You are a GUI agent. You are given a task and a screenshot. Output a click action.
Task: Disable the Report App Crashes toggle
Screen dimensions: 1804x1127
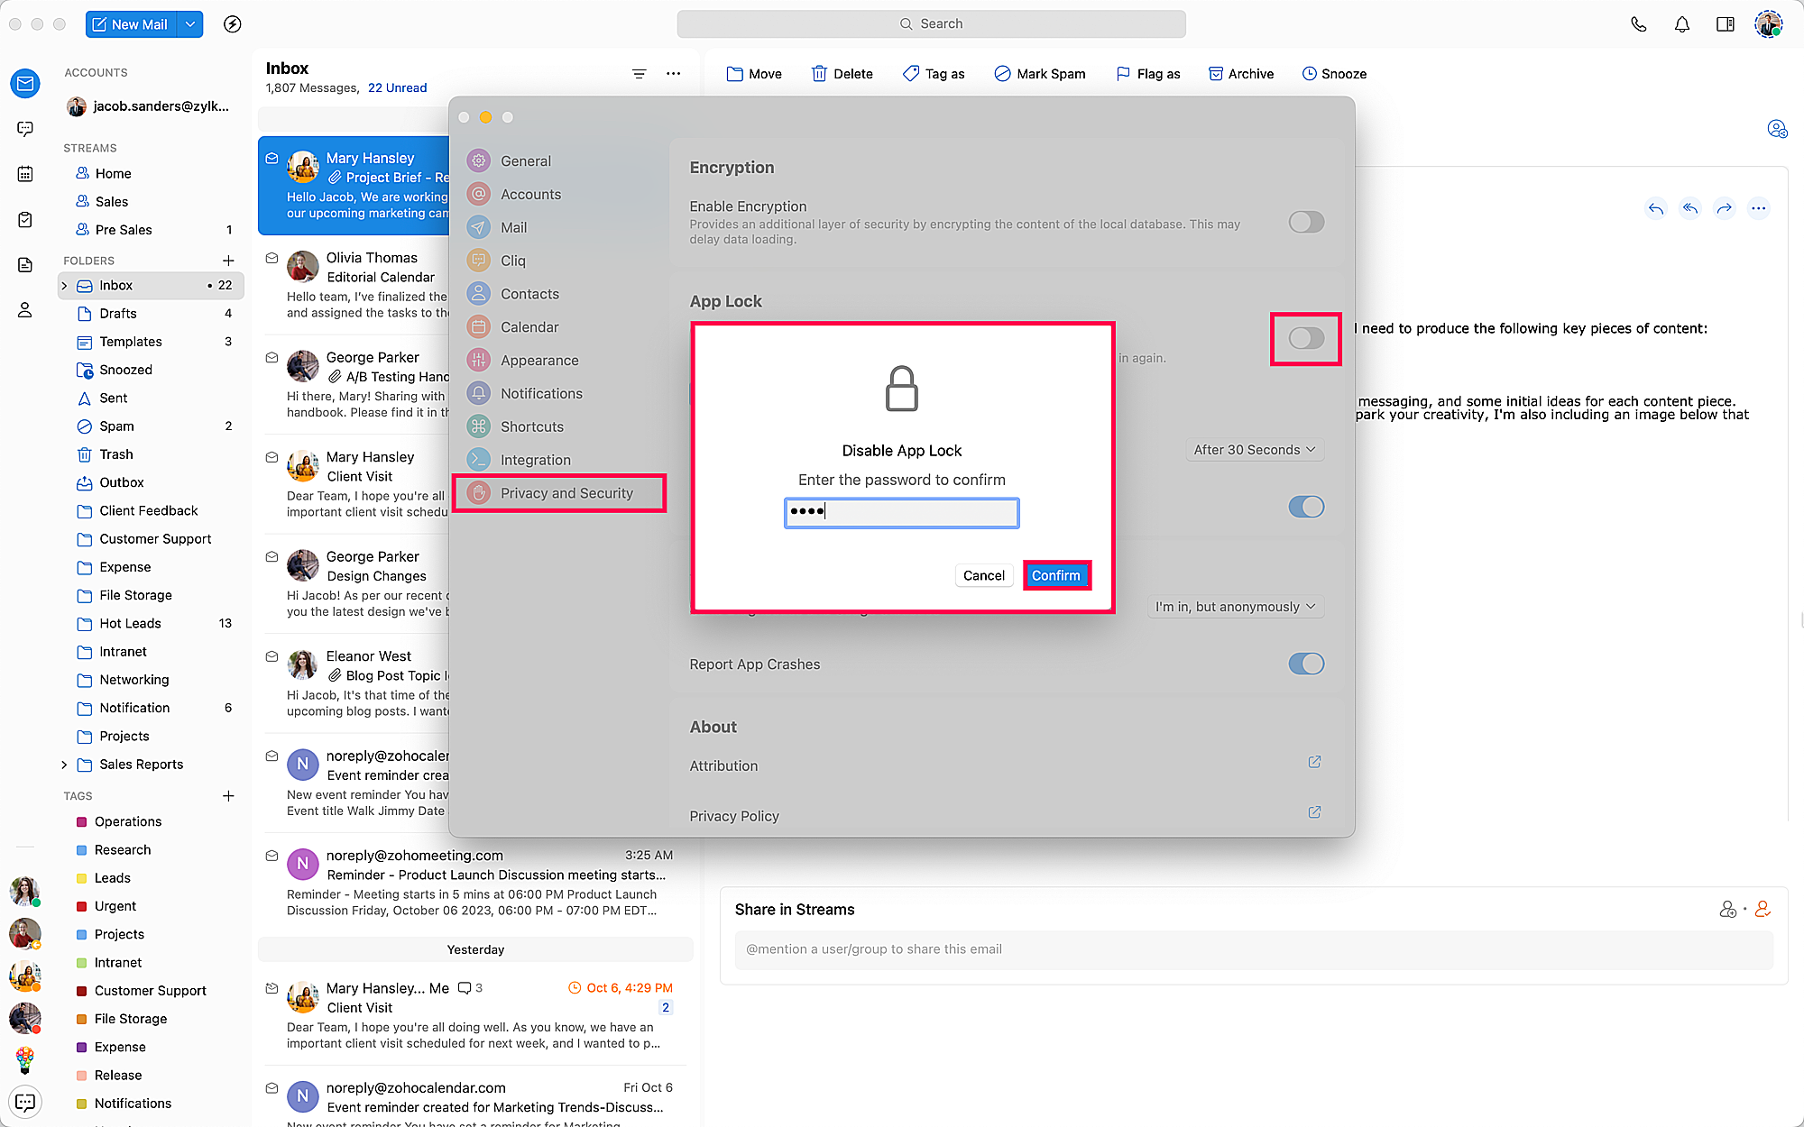coord(1305,664)
